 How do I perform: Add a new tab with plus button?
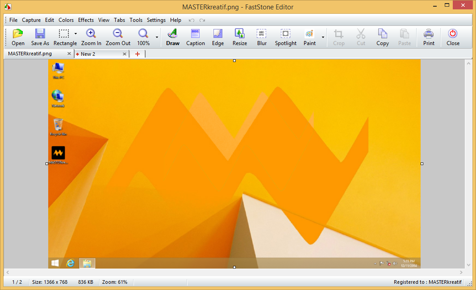point(138,54)
